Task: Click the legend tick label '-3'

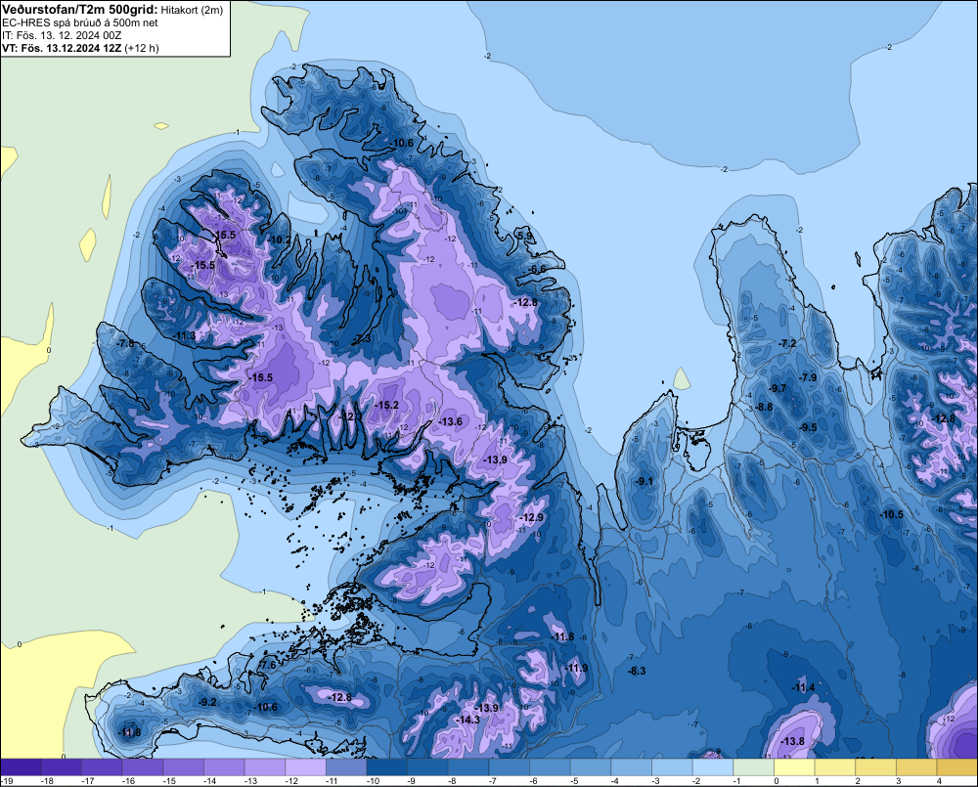Action: coord(657,781)
